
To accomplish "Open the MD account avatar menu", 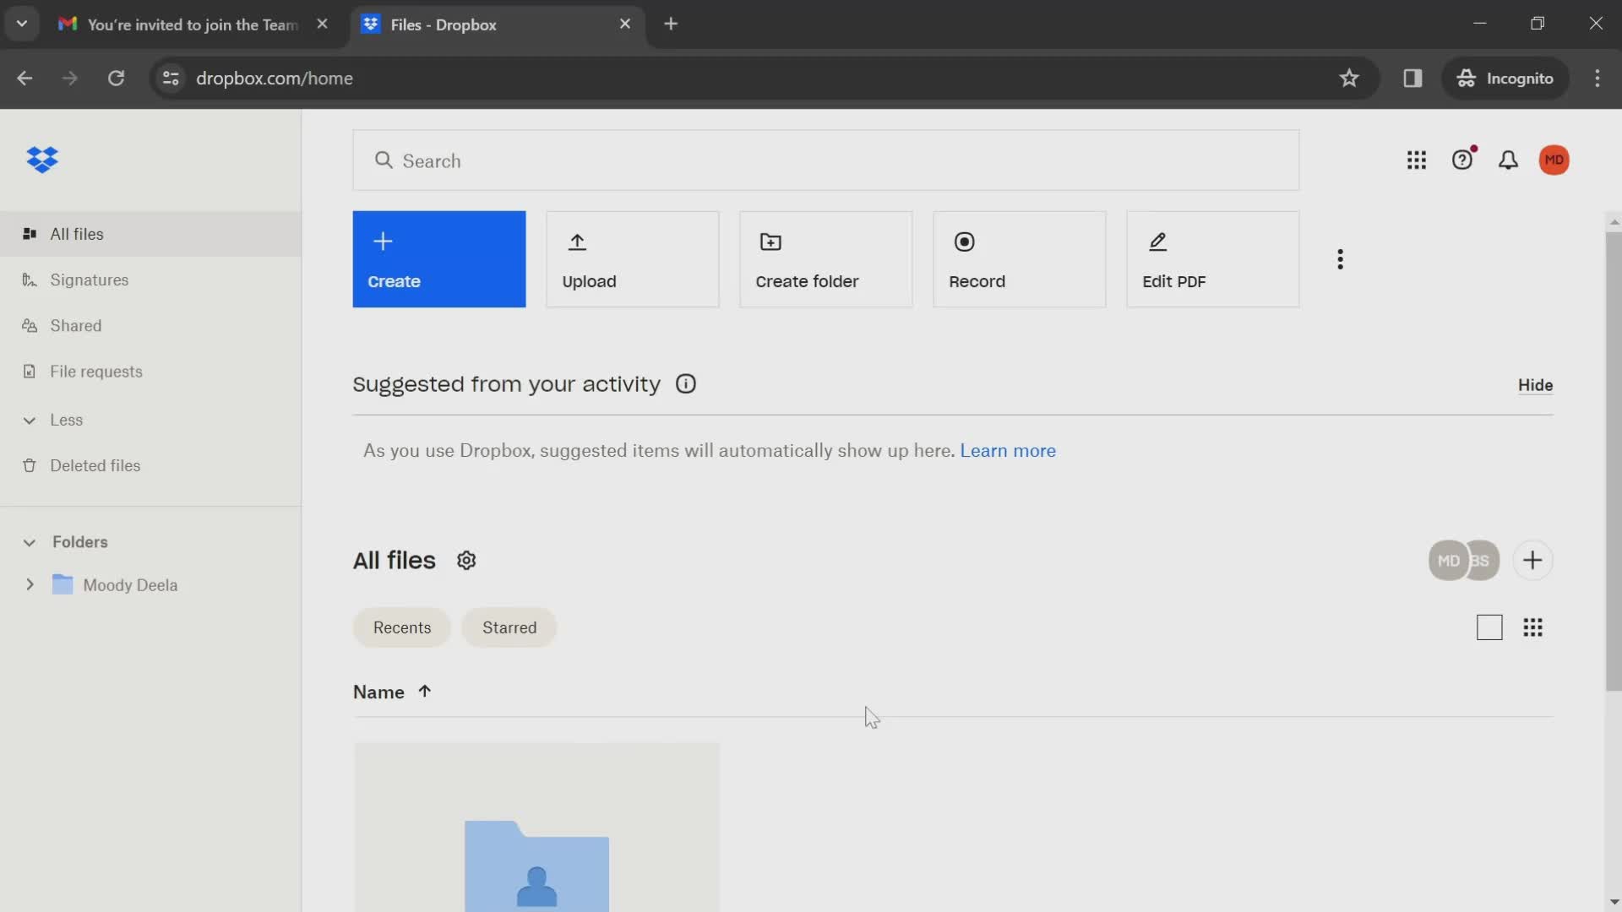I will [1554, 160].
